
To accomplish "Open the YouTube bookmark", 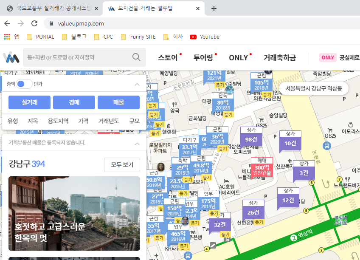I will click(204, 37).
